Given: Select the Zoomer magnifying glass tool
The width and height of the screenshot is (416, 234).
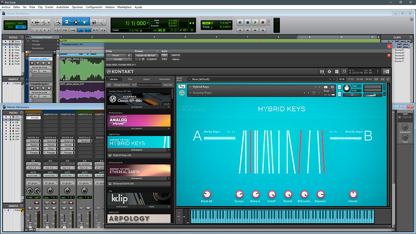Looking at the screenshot, I should 58,22.
